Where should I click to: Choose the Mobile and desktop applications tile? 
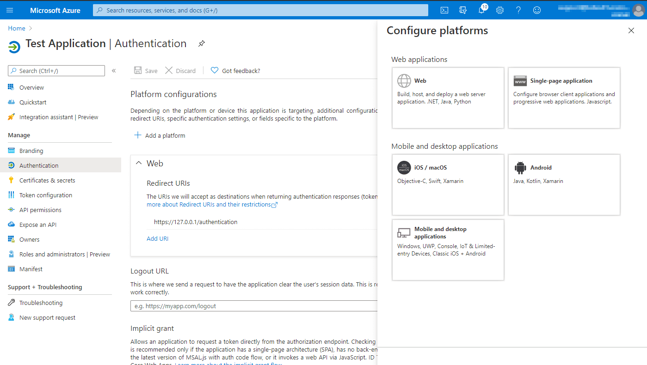pos(448,249)
